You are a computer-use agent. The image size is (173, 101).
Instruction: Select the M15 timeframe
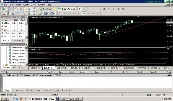(x=69, y=14)
